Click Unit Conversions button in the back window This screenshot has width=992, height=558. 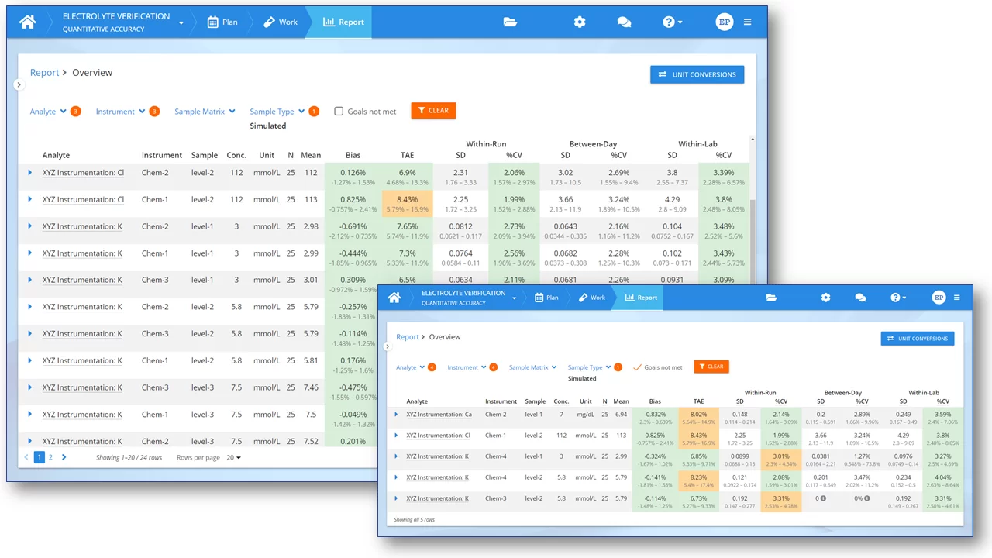point(697,74)
